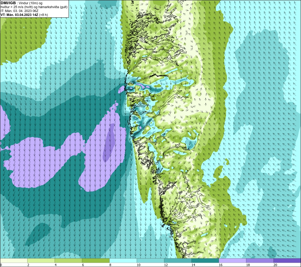Click the 'VT: Mán. 03.04.2023 14Z' valid time
This screenshot has width=301, height=267.
pyautogui.click(x=19, y=15)
